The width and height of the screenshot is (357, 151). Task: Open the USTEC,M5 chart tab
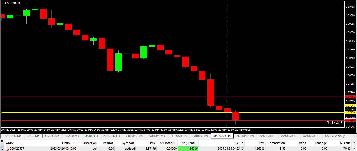coord(52,136)
